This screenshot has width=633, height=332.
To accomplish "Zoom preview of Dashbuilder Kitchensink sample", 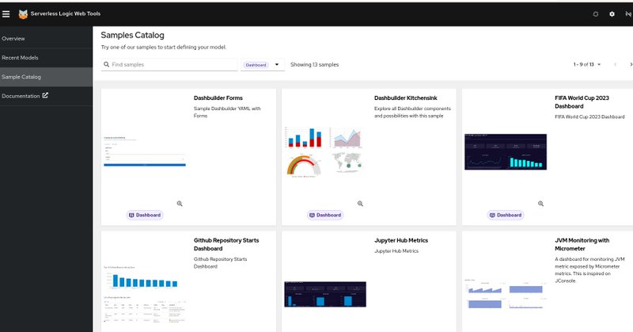I will [x=360, y=204].
